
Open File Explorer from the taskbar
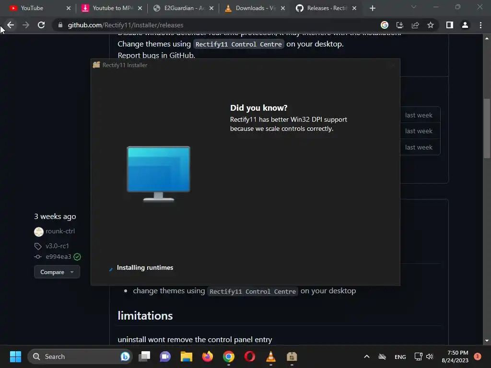[x=187, y=356]
